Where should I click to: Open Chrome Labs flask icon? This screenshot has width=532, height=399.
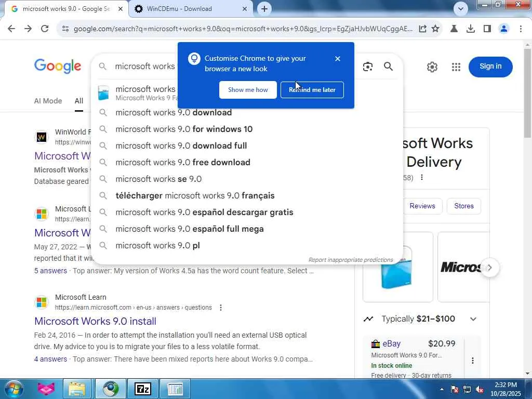point(454,29)
